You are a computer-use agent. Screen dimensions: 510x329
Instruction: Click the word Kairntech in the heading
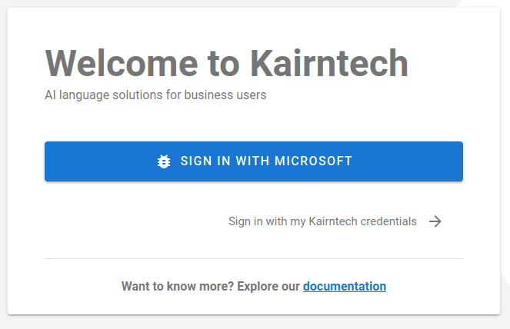329,63
